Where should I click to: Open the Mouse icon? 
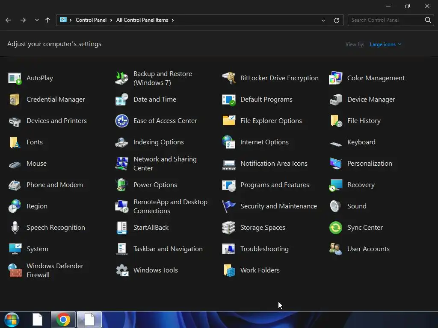click(15, 164)
